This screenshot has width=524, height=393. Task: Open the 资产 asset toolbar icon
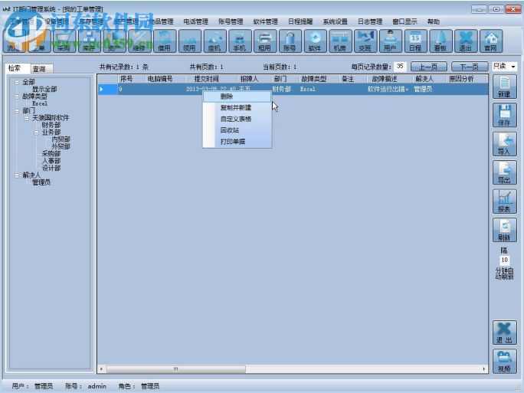114,41
